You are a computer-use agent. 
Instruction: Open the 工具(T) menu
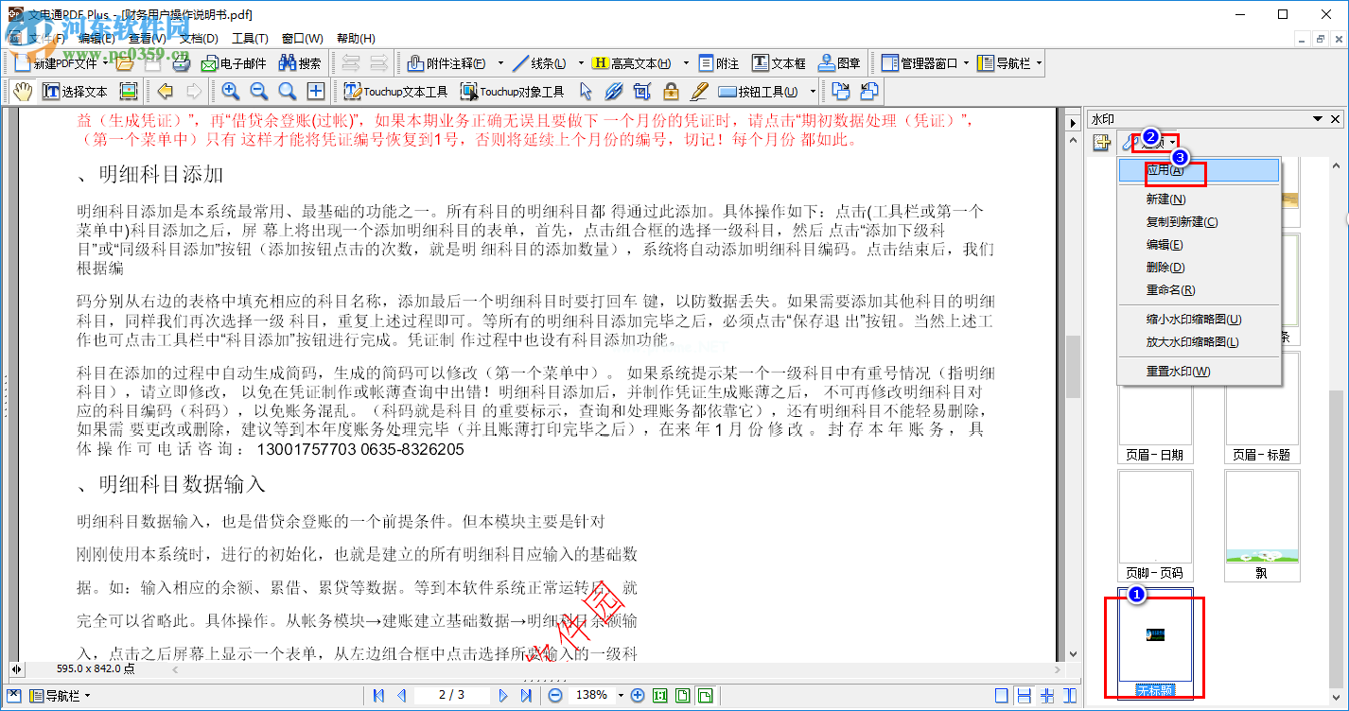250,39
